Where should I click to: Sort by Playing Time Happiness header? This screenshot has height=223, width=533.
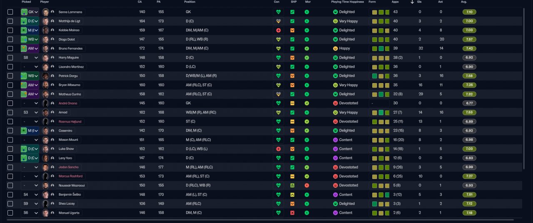click(348, 2)
